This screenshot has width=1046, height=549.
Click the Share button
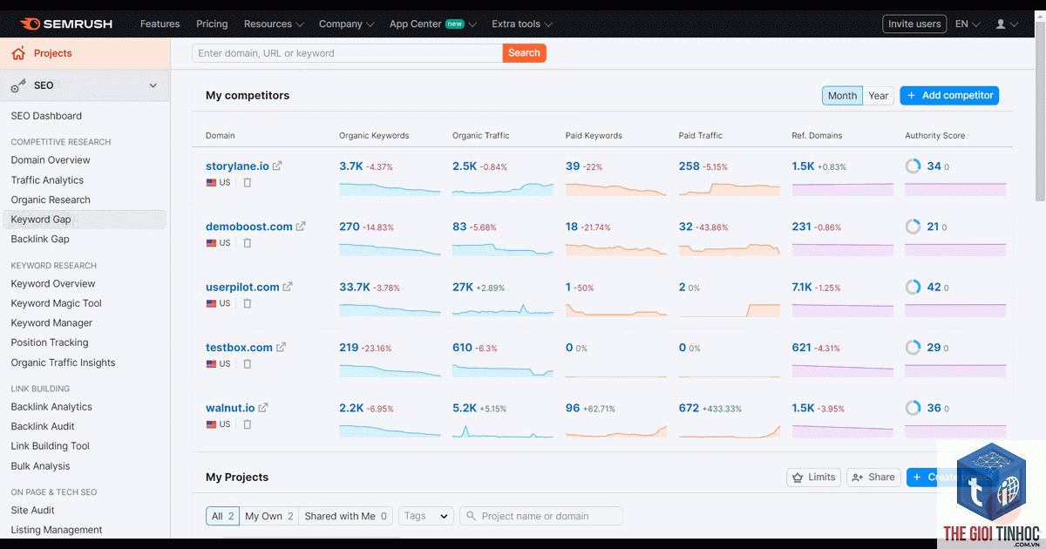873,477
